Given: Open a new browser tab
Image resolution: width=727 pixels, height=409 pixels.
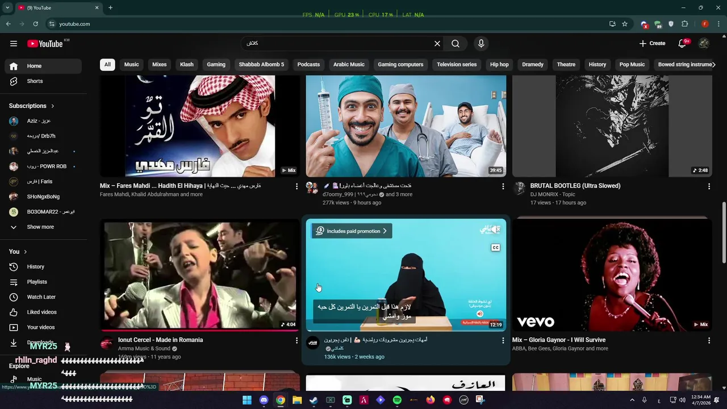Looking at the screenshot, I should pyautogui.click(x=110, y=8).
